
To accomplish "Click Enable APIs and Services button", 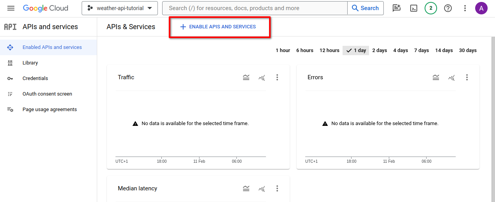I will tap(219, 27).
